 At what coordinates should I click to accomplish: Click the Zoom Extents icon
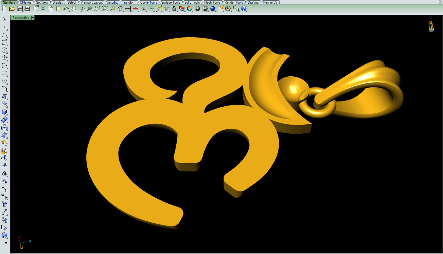pyautogui.click(x=105, y=9)
